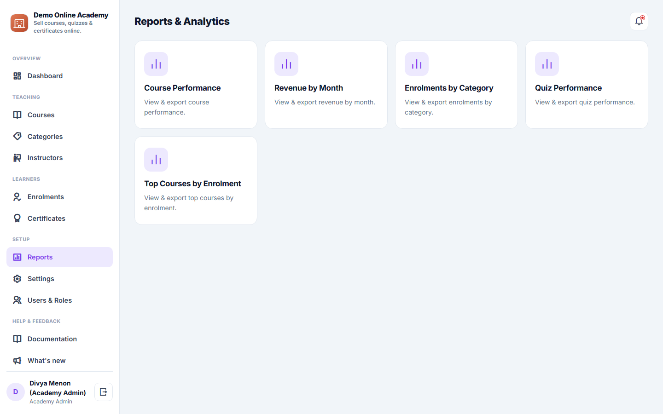This screenshot has height=414, width=663.
Task: Click the Enrolments by Category chart icon
Action: click(417, 64)
